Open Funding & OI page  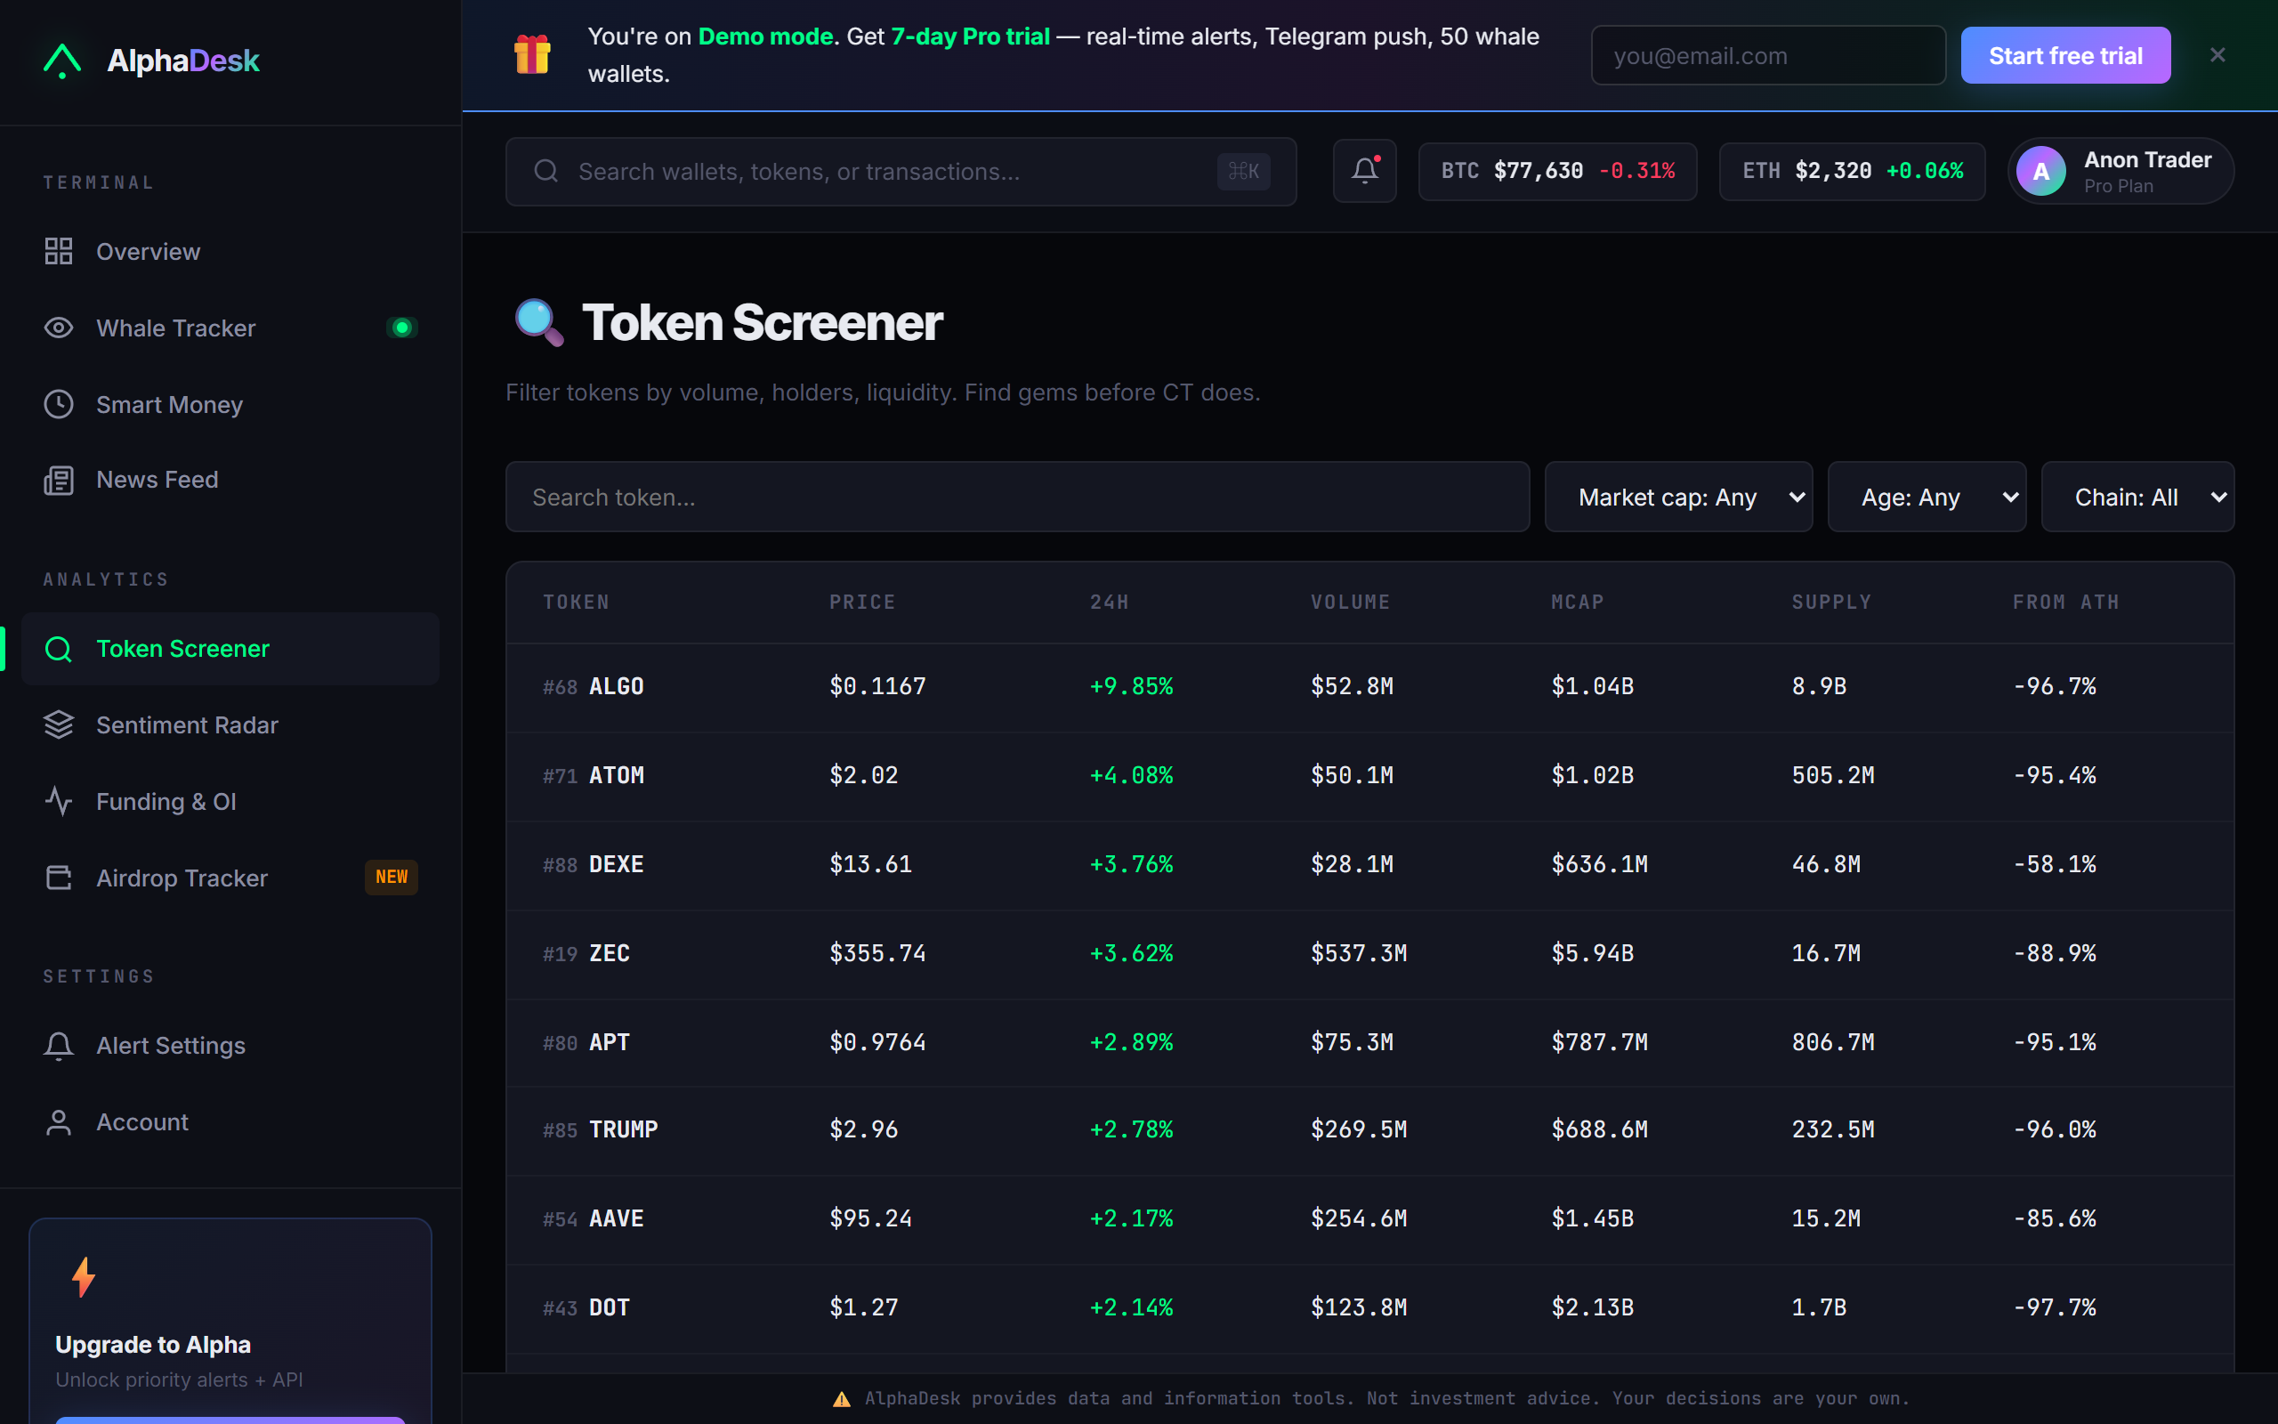(230, 802)
